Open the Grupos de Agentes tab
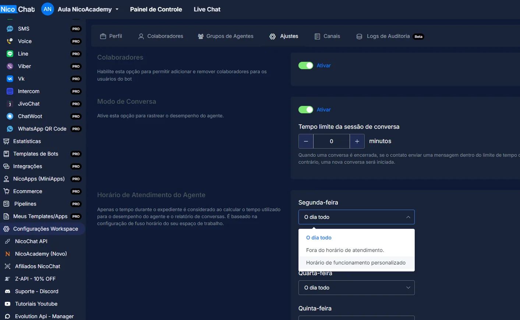Viewport: 520px width, 320px height. (226, 36)
